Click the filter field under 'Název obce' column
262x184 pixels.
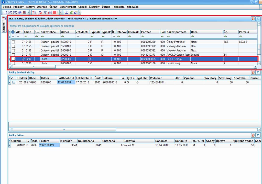(x=50, y=36)
